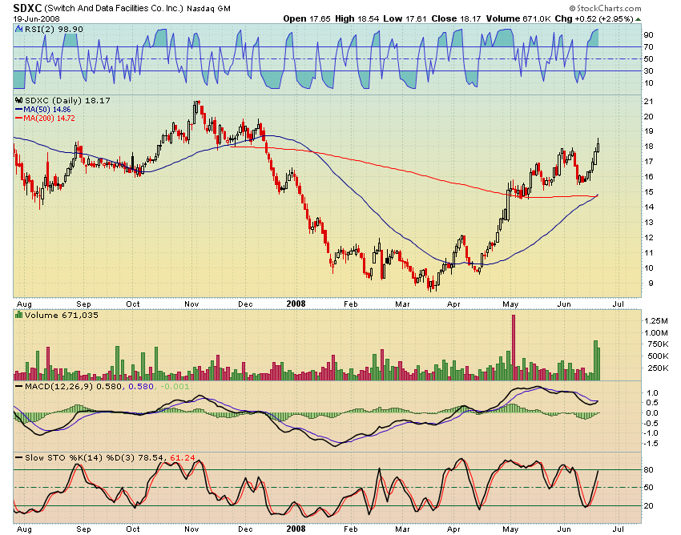Click the black line marker before Slow STO
This screenshot has height=535, width=681.
coord(19,457)
